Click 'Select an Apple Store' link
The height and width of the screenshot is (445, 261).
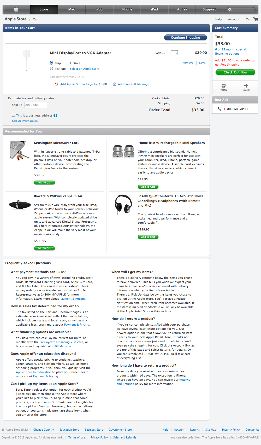[x=85, y=69]
